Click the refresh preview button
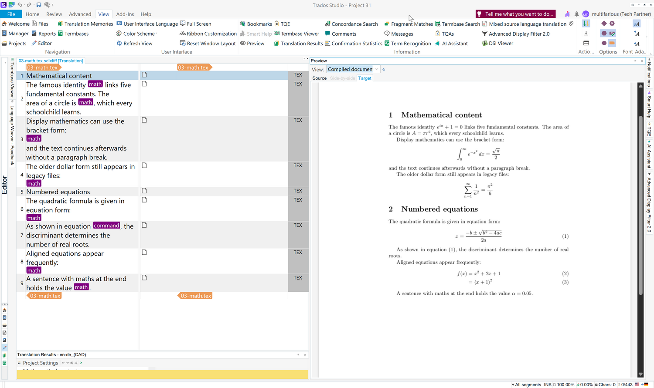The width and height of the screenshot is (654, 388). pyautogui.click(x=384, y=69)
